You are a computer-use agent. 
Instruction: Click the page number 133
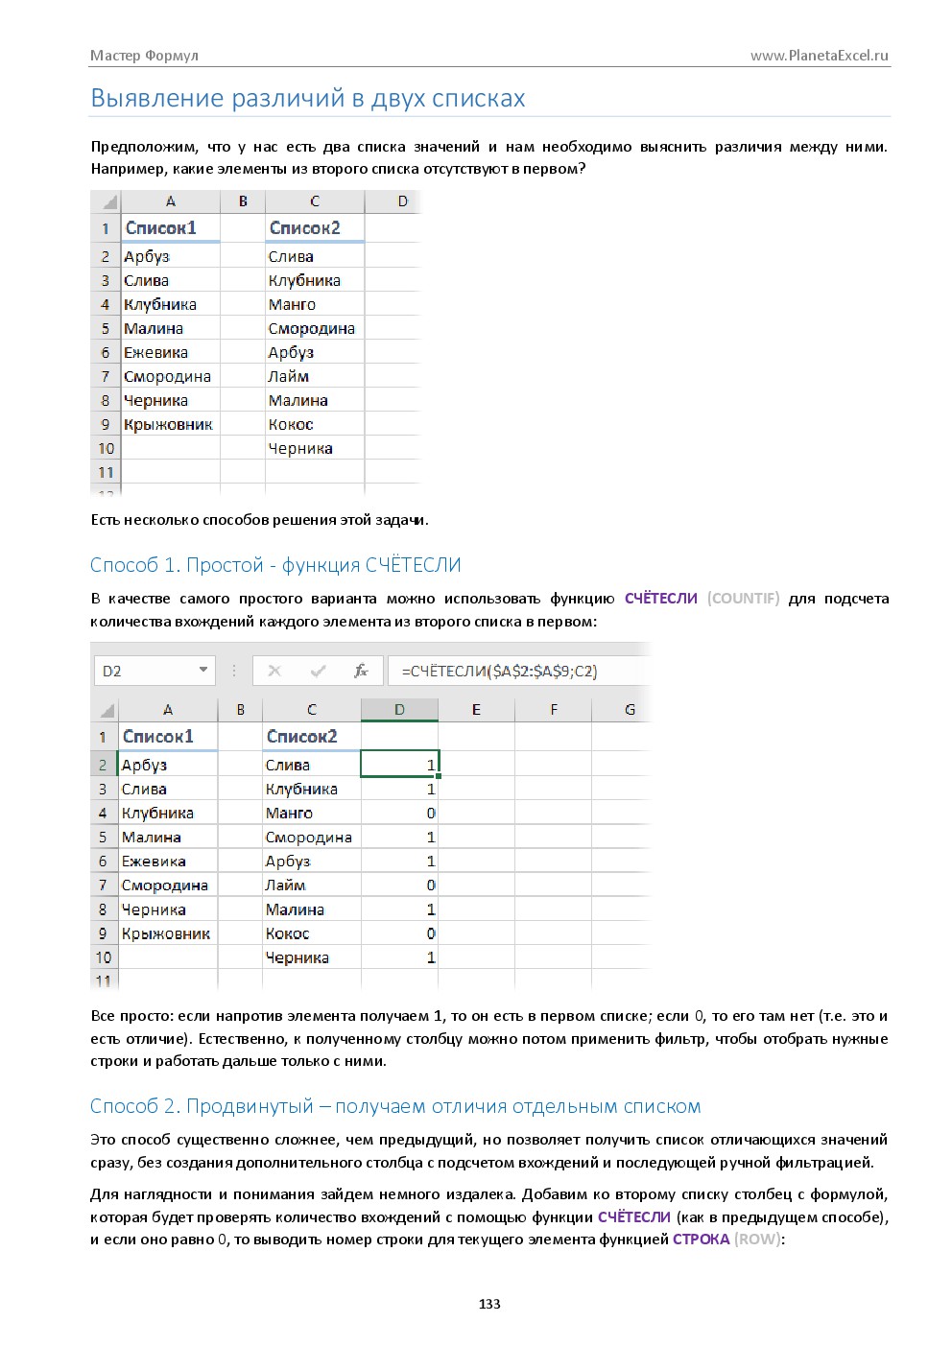489,1304
